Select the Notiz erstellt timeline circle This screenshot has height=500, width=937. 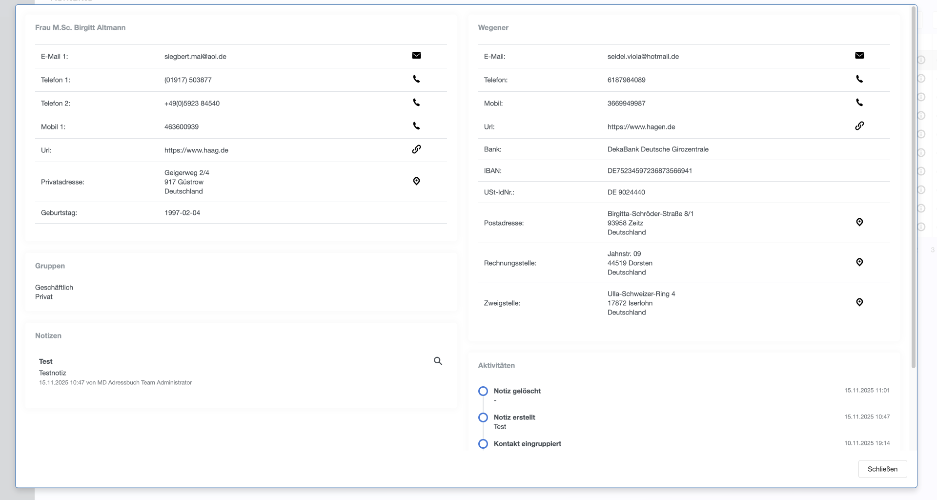[483, 417]
